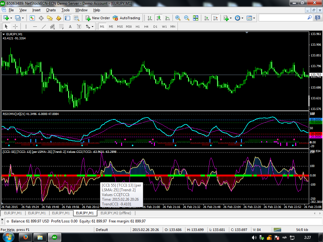Click the New Order button

point(98,18)
